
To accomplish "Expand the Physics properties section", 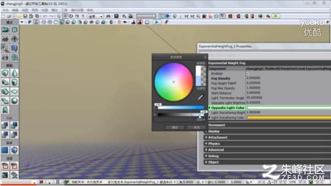I will [214, 144].
